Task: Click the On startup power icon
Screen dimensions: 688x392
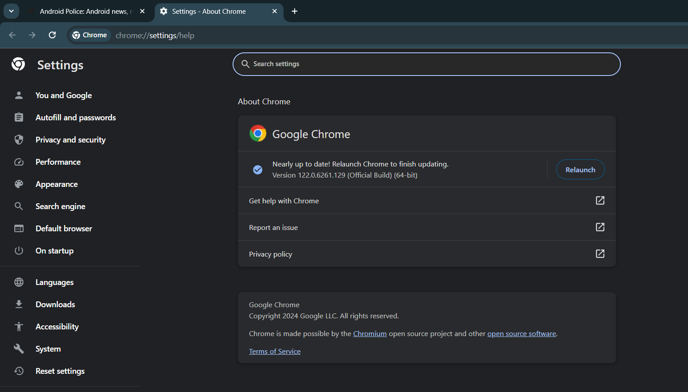Action: click(x=19, y=250)
